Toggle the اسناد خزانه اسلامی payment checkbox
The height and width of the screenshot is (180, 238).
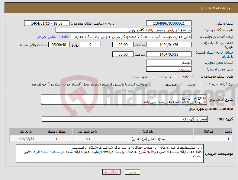(x=151, y=84)
